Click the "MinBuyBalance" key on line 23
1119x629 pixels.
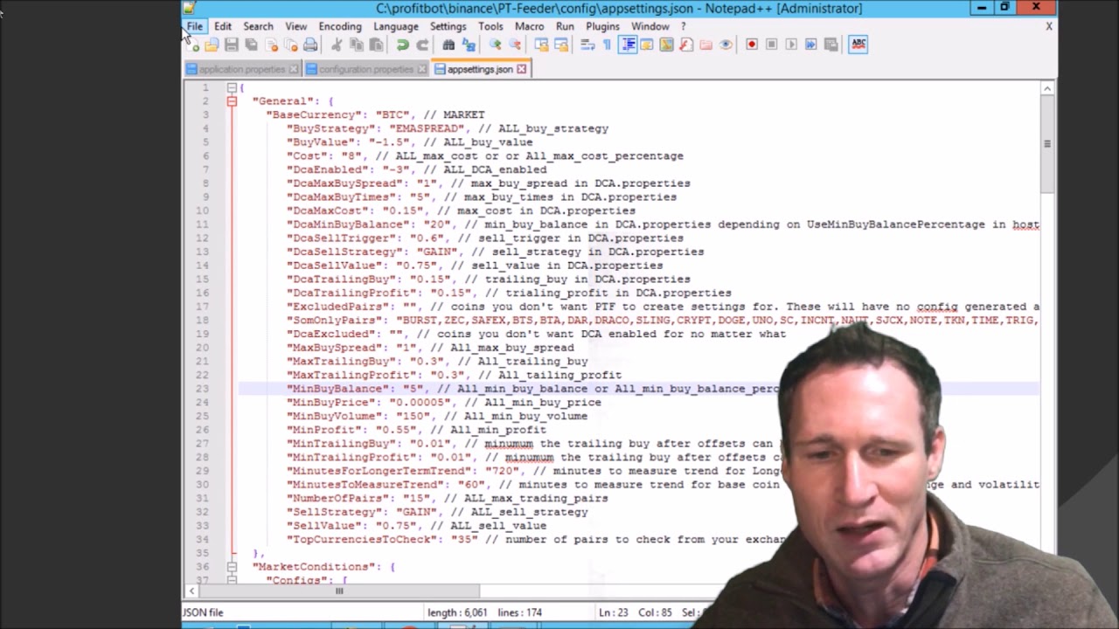click(x=339, y=389)
